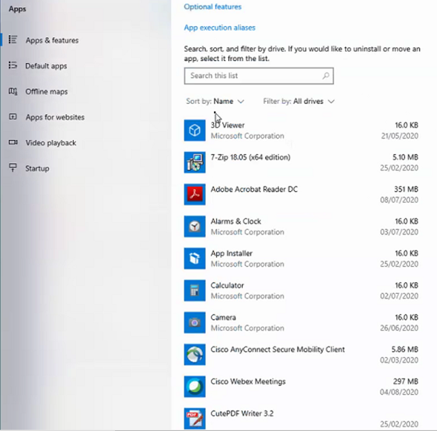This screenshot has width=437, height=431.
Task: Click the 5.10 MB size value
Action: pyautogui.click(x=405, y=157)
